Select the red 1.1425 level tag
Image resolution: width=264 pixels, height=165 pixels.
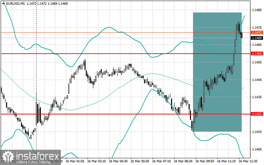[257, 114]
